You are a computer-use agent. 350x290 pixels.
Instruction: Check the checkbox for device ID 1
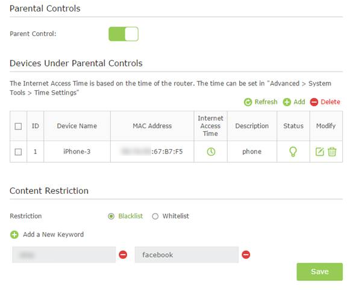click(18, 152)
